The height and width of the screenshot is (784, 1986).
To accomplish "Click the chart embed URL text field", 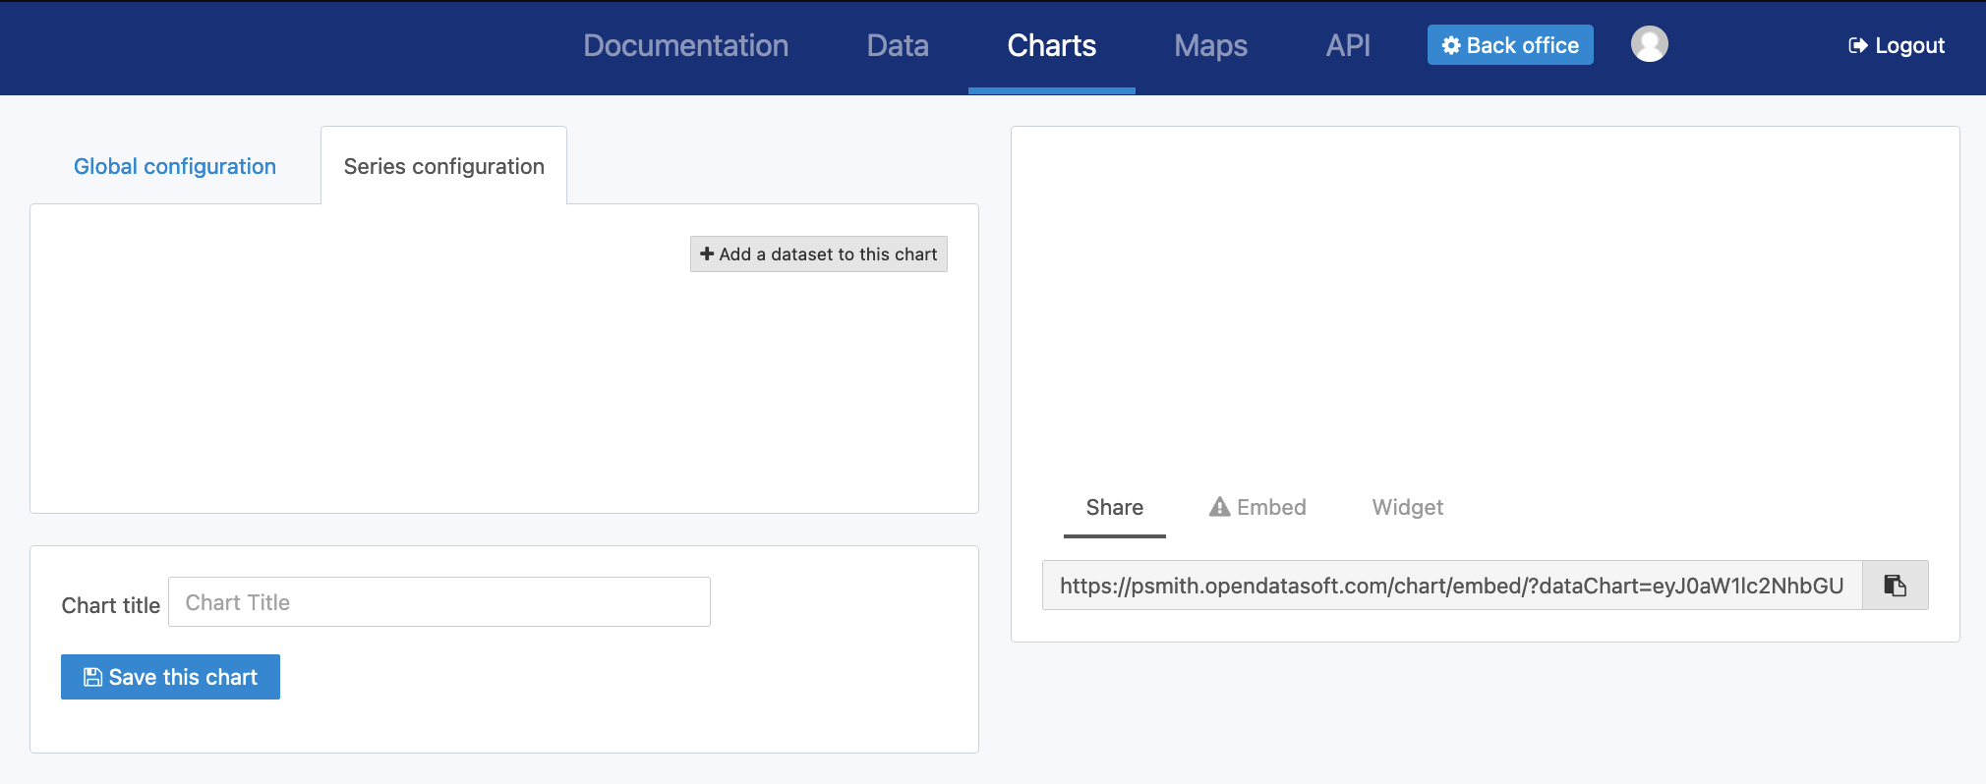I will tap(1451, 586).
